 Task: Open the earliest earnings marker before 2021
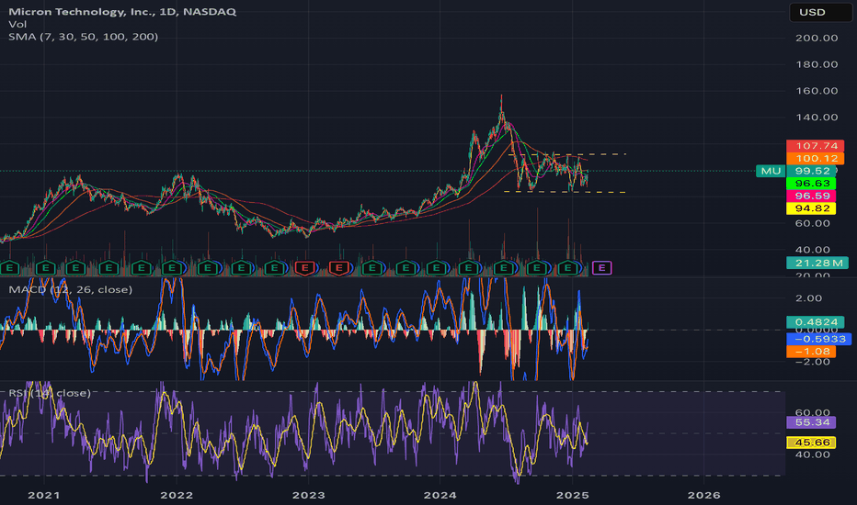[9, 267]
